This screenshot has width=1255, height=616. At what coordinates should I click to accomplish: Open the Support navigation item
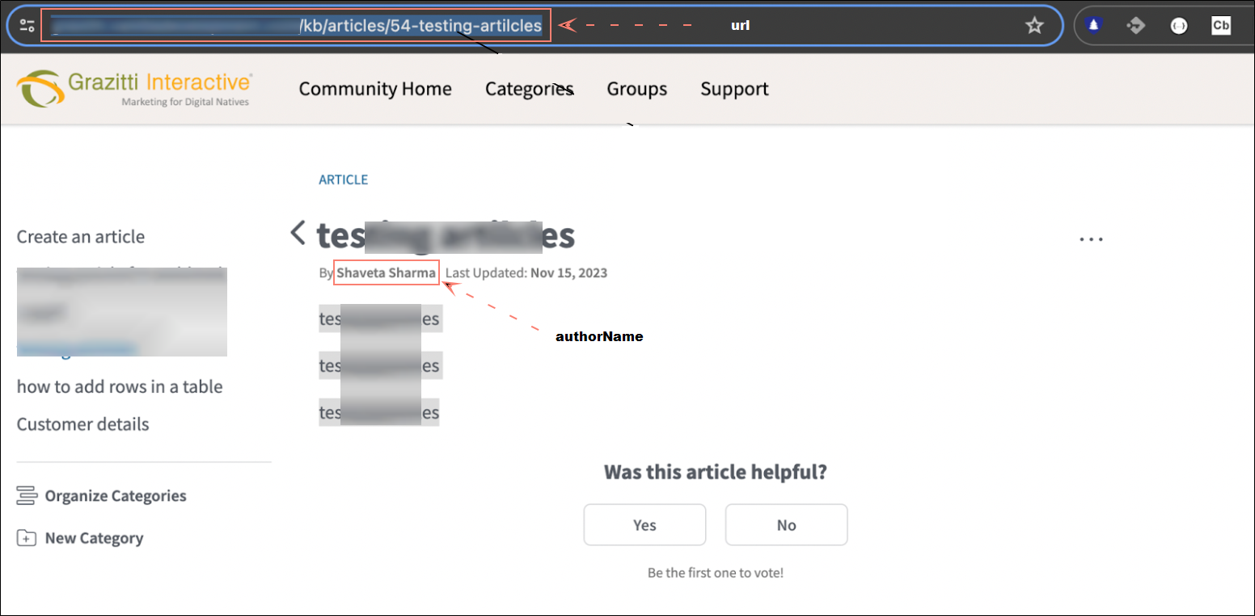(x=734, y=89)
